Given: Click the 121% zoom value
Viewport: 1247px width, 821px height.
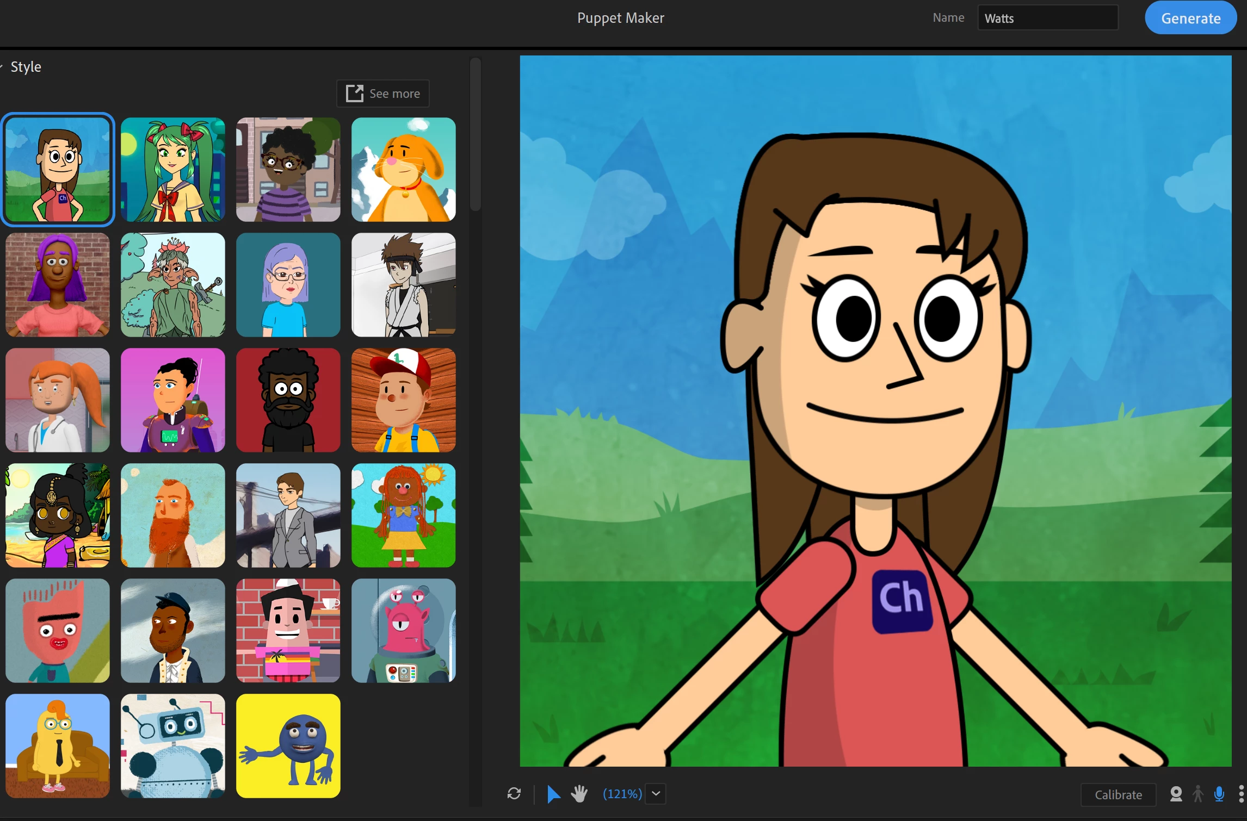Looking at the screenshot, I should (622, 794).
